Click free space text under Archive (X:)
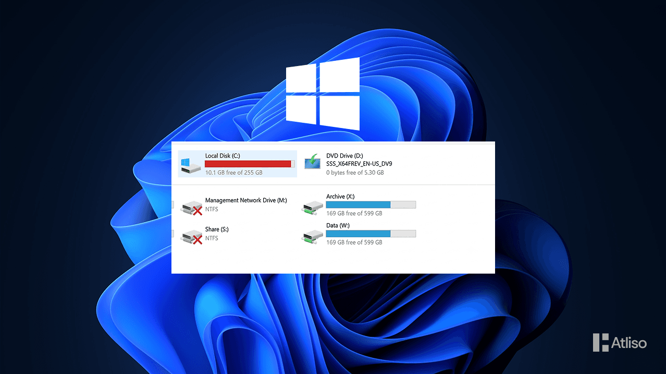Image resolution: width=666 pixels, height=374 pixels. coord(354,213)
